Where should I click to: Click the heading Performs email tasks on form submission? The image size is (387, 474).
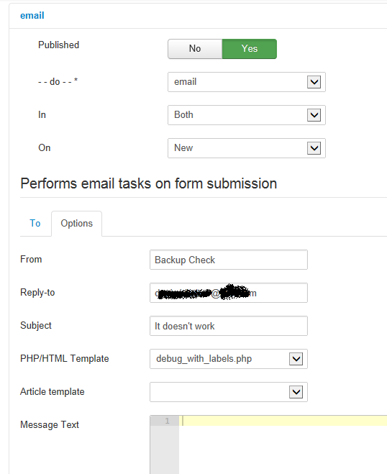(x=148, y=183)
